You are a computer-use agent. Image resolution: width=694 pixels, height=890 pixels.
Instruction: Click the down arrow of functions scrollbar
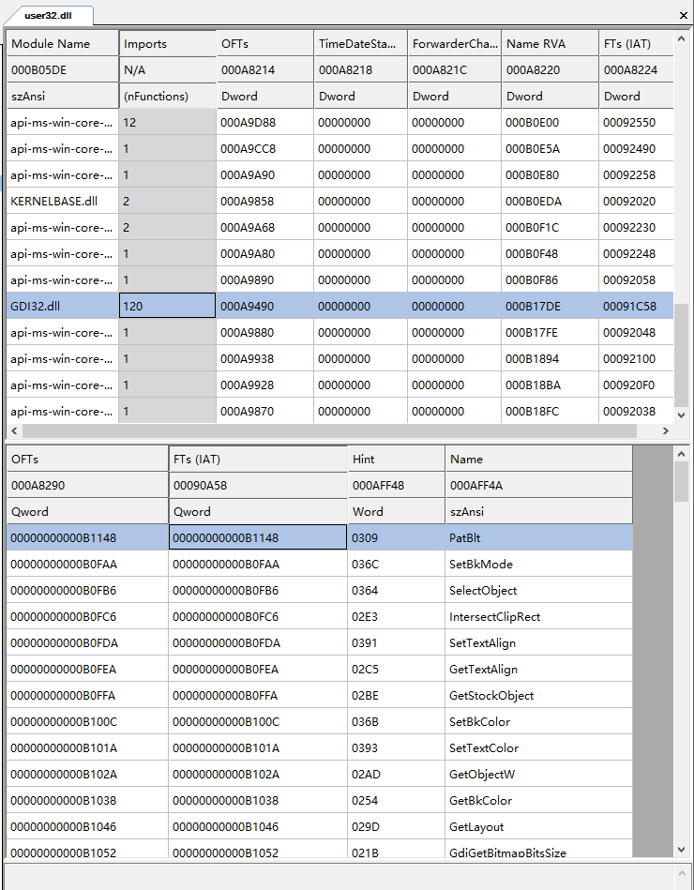pyautogui.click(x=681, y=849)
